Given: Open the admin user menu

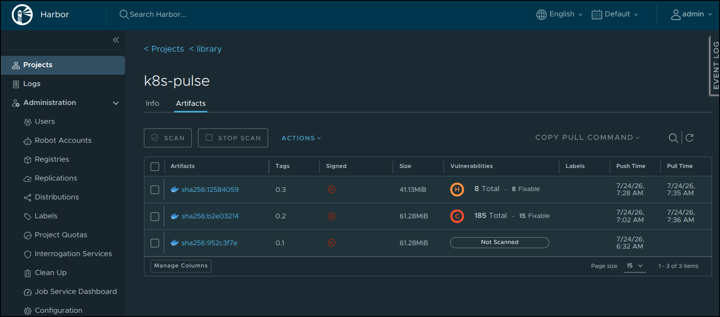Looking at the screenshot, I should click(x=691, y=14).
